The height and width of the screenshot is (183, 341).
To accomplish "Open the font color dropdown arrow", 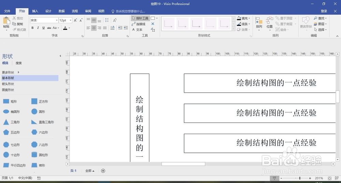I will coord(69,28).
